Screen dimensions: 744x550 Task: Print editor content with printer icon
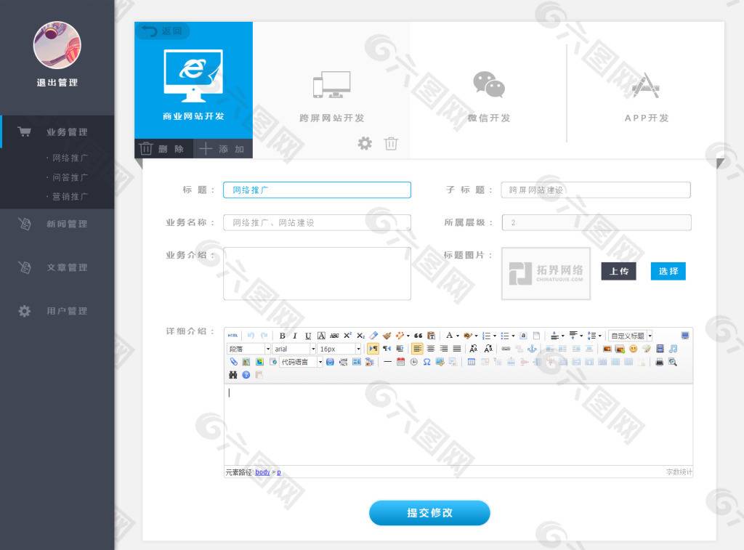[660, 362]
